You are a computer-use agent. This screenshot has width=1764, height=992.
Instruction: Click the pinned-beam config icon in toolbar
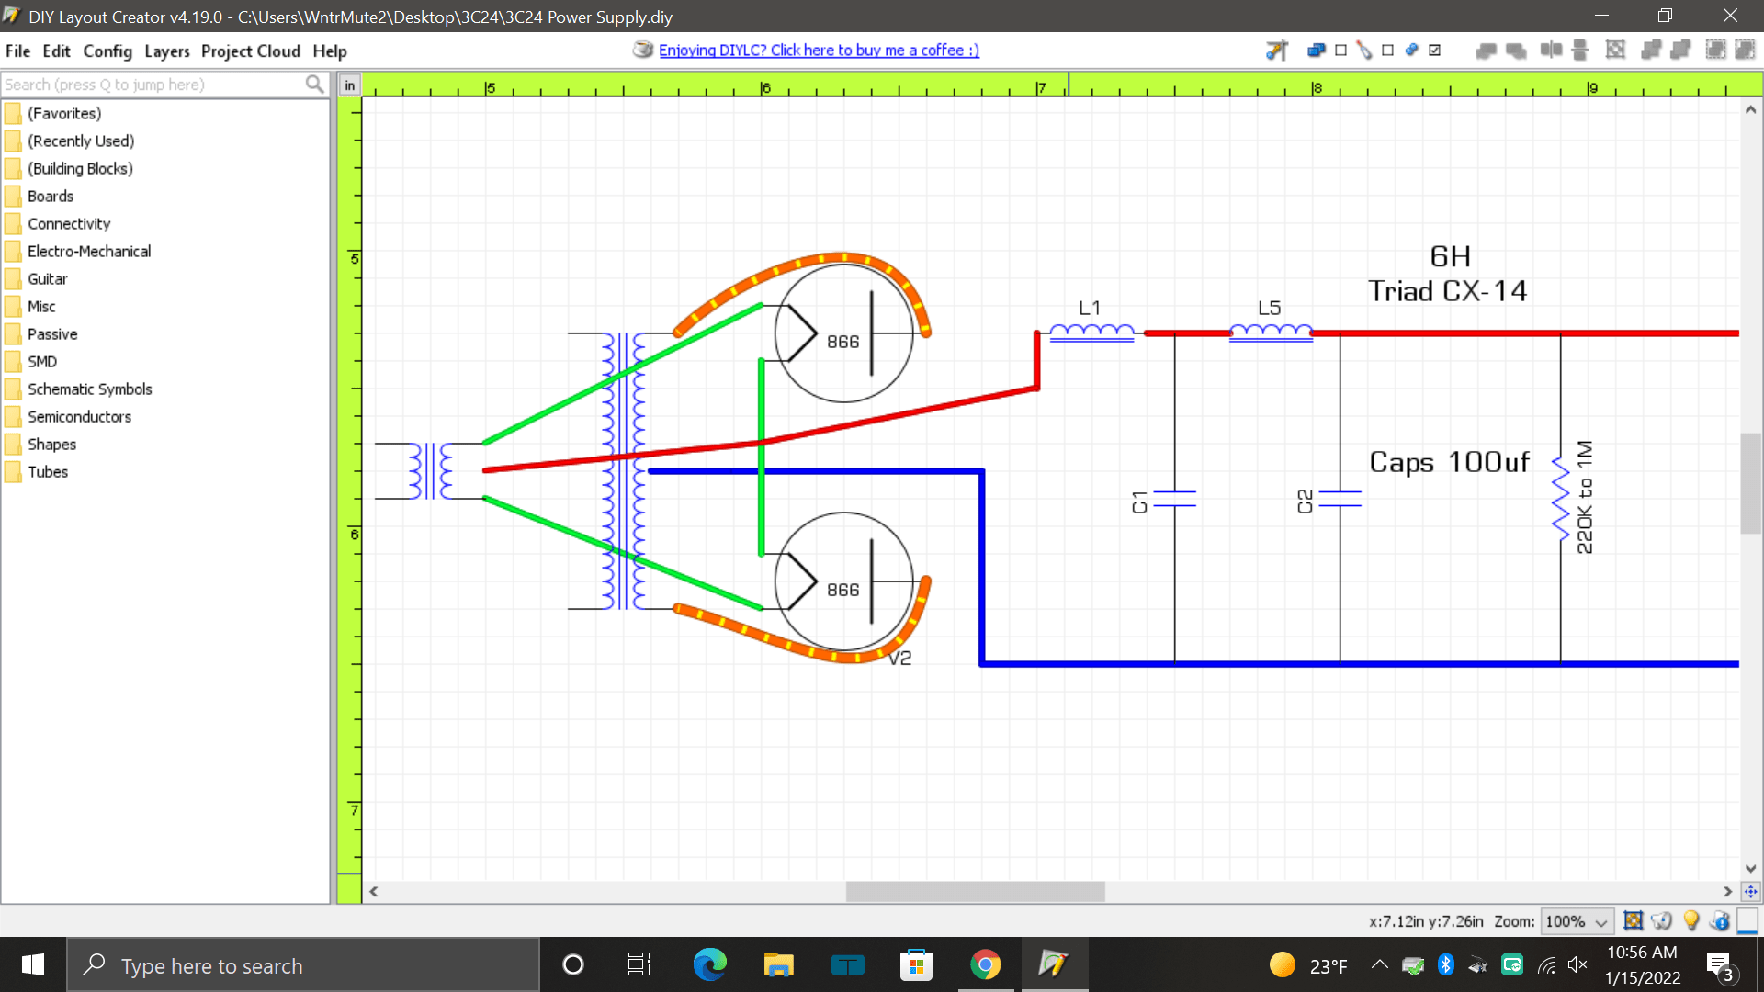click(1276, 51)
